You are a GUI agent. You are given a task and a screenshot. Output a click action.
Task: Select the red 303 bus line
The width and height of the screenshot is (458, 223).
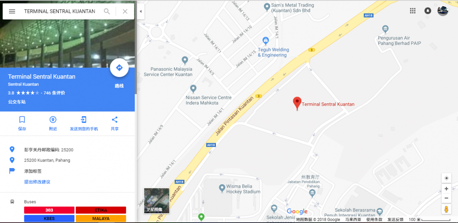point(49,210)
